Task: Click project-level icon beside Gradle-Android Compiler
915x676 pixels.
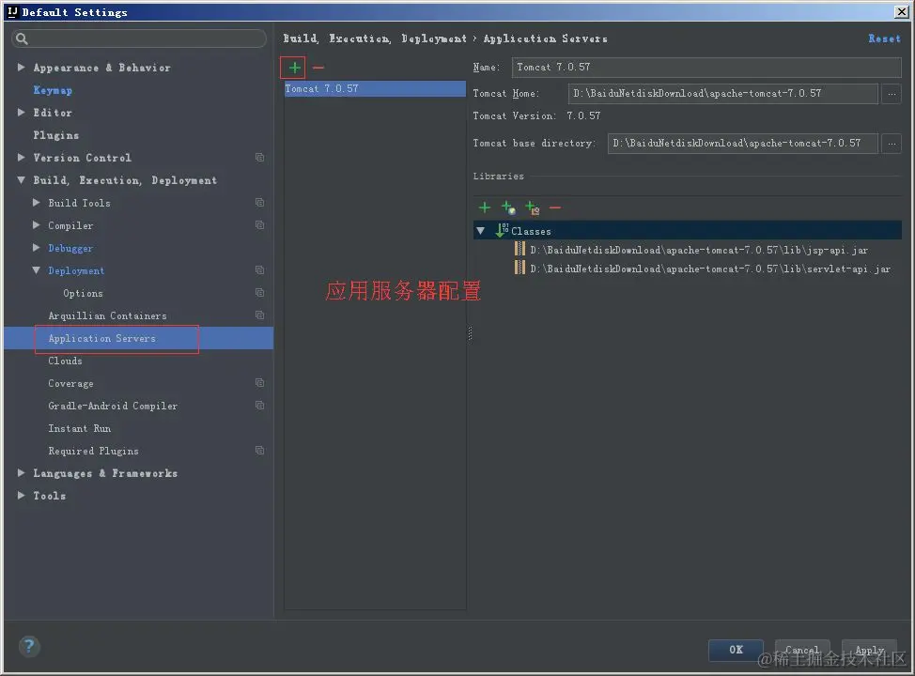Action: 259,405
